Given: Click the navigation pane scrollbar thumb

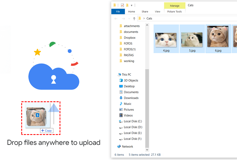Looking at the screenshot, I should coord(147,108).
